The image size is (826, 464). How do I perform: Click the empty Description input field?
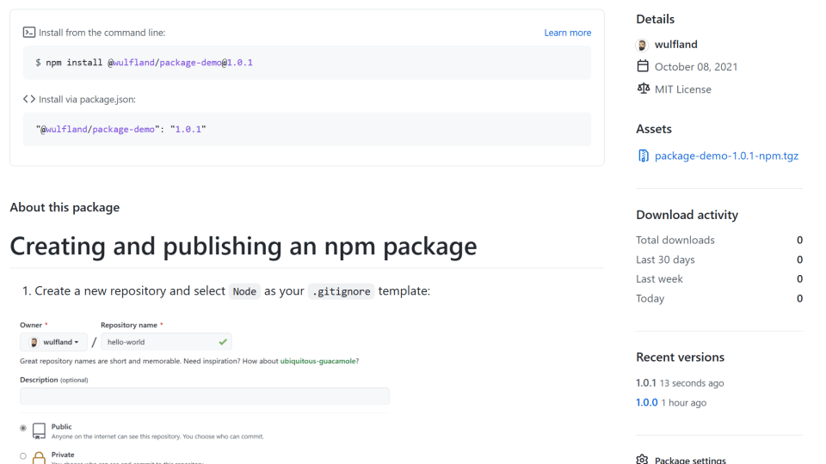pos(205,396)
